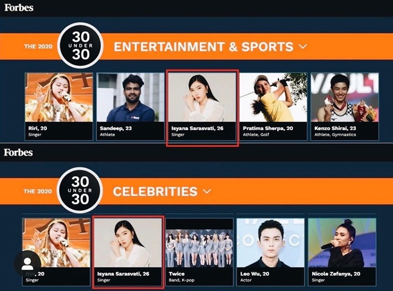This screenshot has height=291, width=393.
Task: Open the Sandeep athlete photo card
Action: tap(131, 97)
